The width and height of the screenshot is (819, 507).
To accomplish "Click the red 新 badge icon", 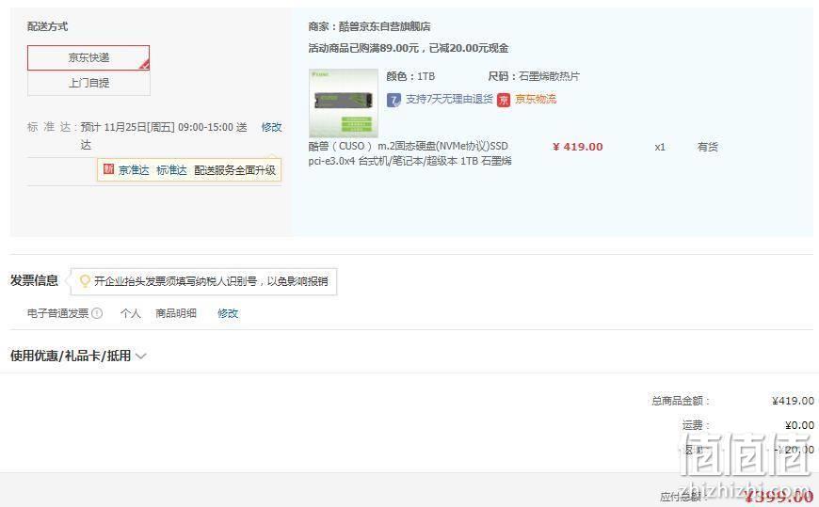I will [x=108, y=169].
